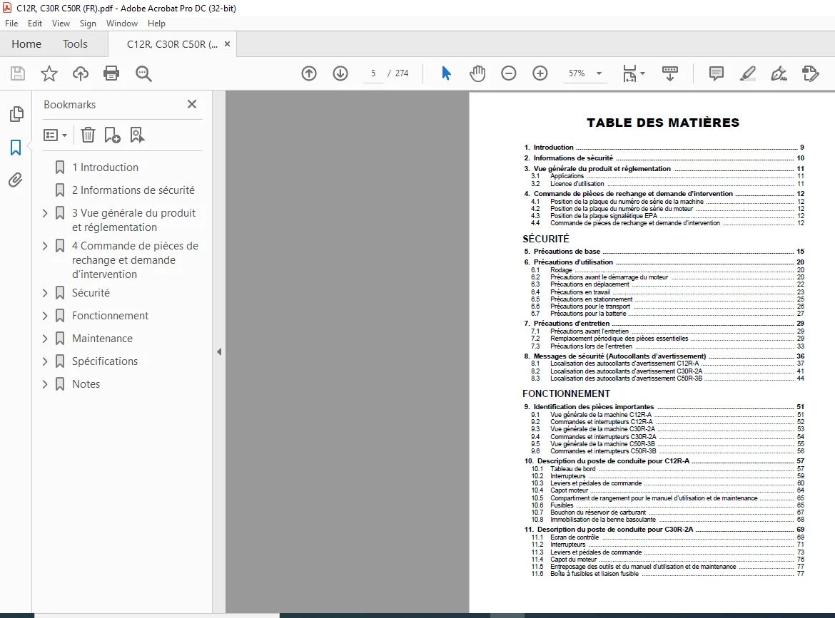This screenshot has width=835, height=618.
Task: Open the Attachments paperclip panel
Action: [16, 180]
